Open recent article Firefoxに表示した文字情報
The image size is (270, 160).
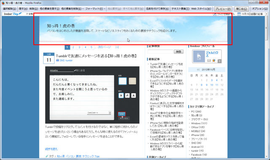pos(167,106)
